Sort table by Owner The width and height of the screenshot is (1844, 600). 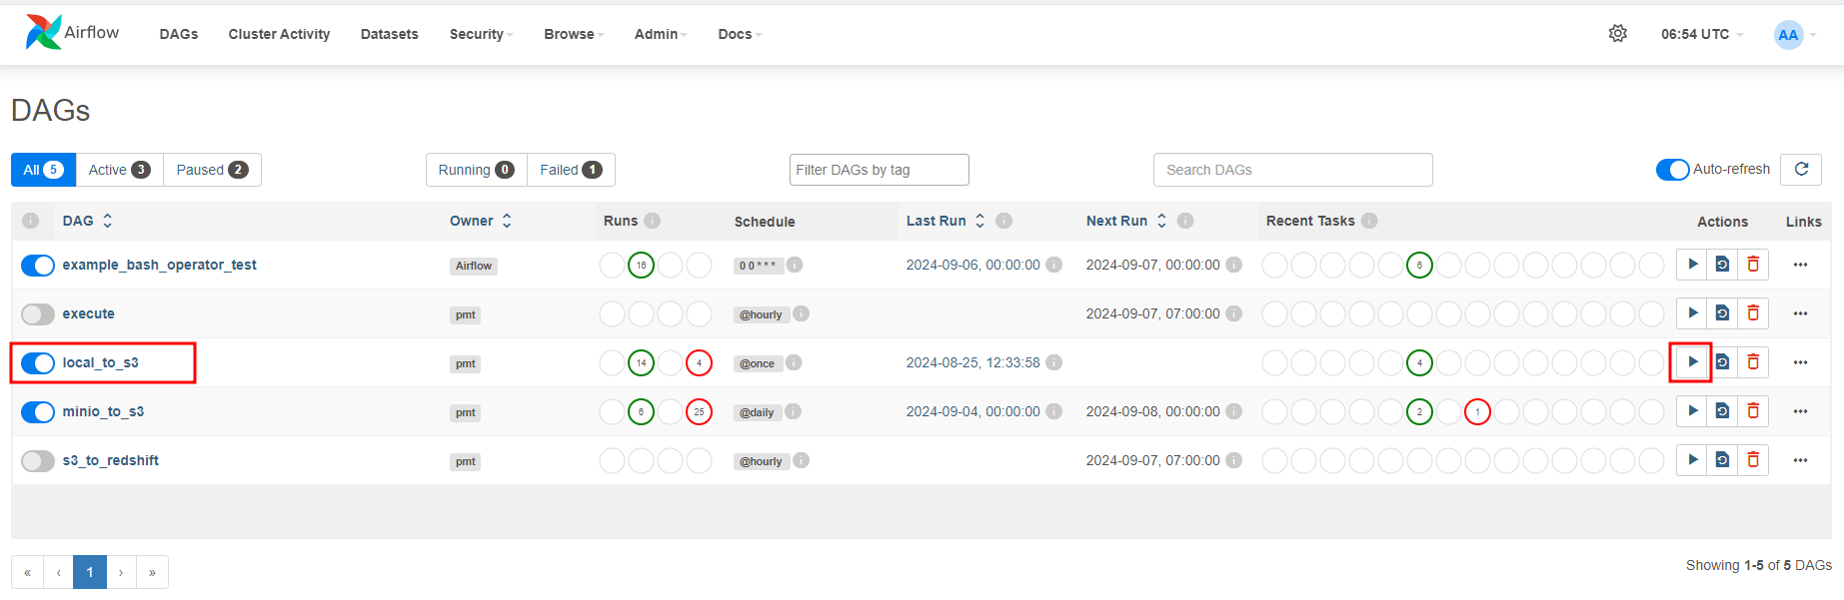481,221
